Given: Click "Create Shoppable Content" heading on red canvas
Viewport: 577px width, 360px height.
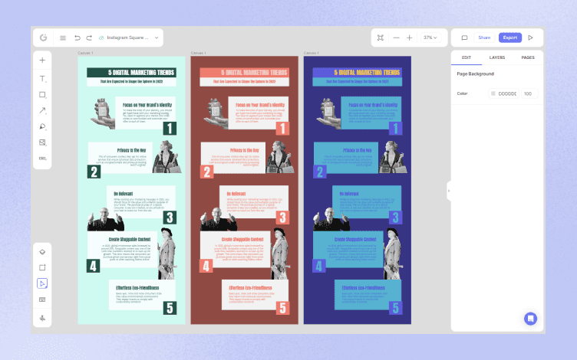Looking at the screenshot, I should 242,240.
